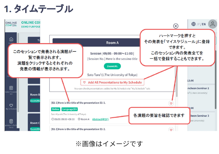
Task: Click Luncheon Seminar 2 entry
Action: [198, 88]
